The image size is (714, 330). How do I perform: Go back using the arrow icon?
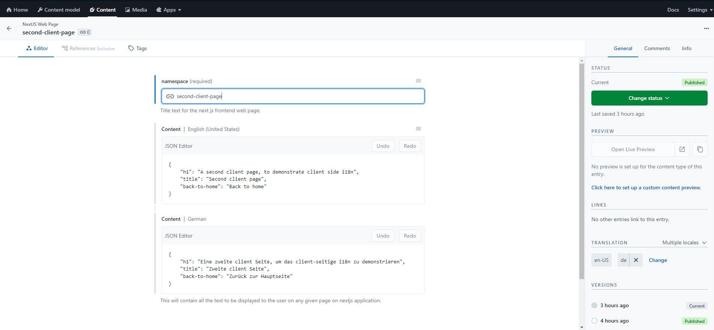(x=9, y=28)
